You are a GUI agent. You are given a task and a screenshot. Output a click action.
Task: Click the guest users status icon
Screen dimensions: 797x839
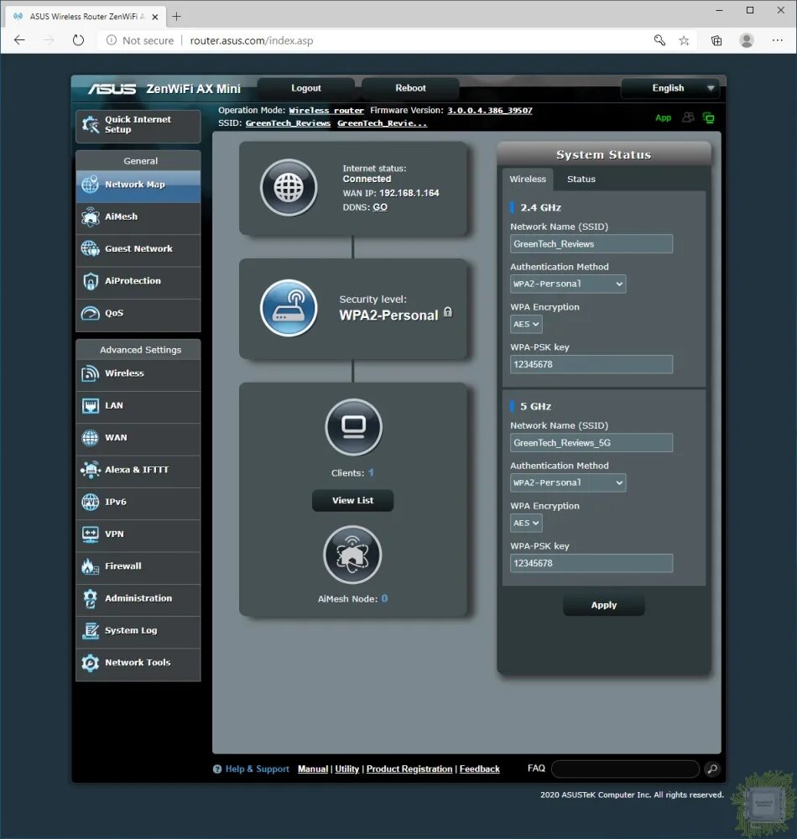[689, 117]
